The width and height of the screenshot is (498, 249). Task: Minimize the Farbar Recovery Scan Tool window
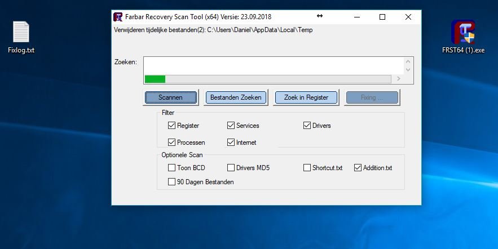pos(357,17)
